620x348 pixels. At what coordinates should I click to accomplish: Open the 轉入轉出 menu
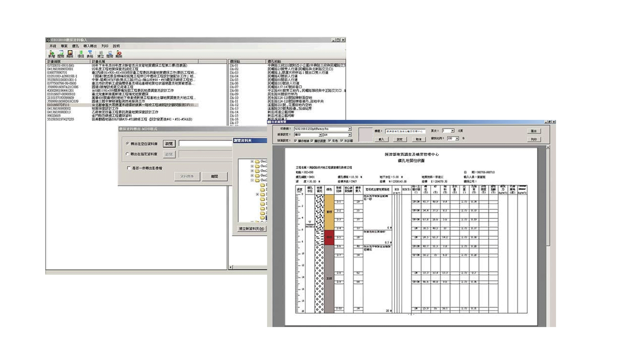point(90,46)
